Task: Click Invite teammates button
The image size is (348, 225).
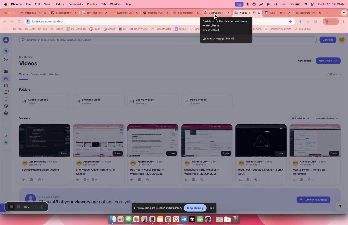Action: coord(313,200)
